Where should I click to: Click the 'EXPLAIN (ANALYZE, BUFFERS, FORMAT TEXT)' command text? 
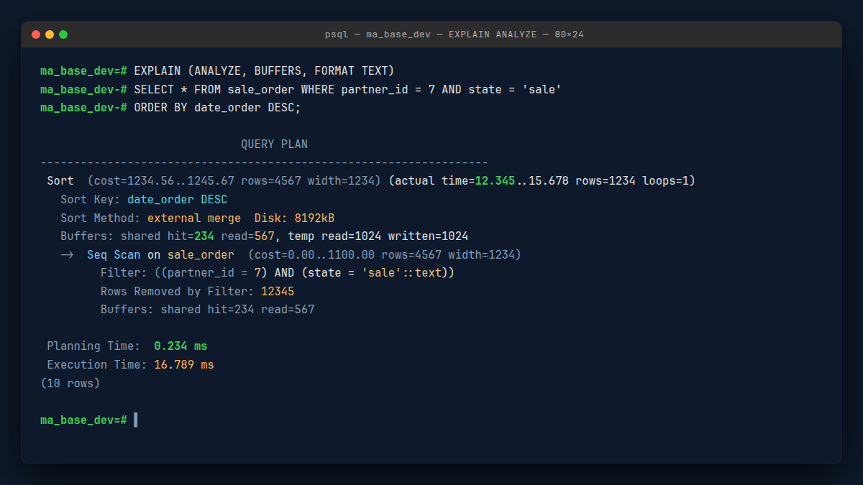click(265, 70)
